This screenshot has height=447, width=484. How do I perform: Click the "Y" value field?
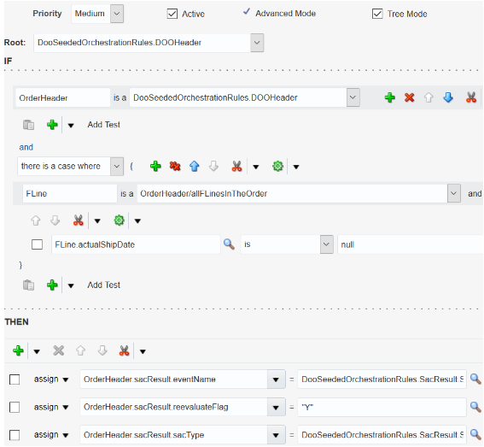[x=382, y=407]
